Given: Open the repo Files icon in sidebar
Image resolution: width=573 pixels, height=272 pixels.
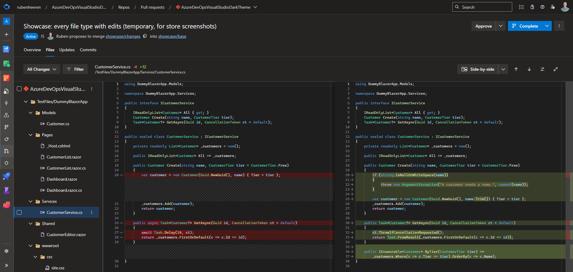Looking at the screenshot, I should point(7,91).
